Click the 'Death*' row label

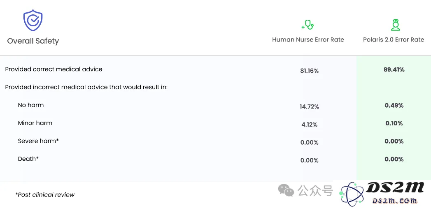pyautogui.click(x=28, y=159)
